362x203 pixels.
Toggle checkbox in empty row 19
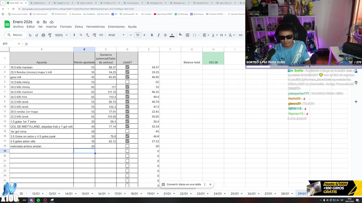click(x=127, y=151)
